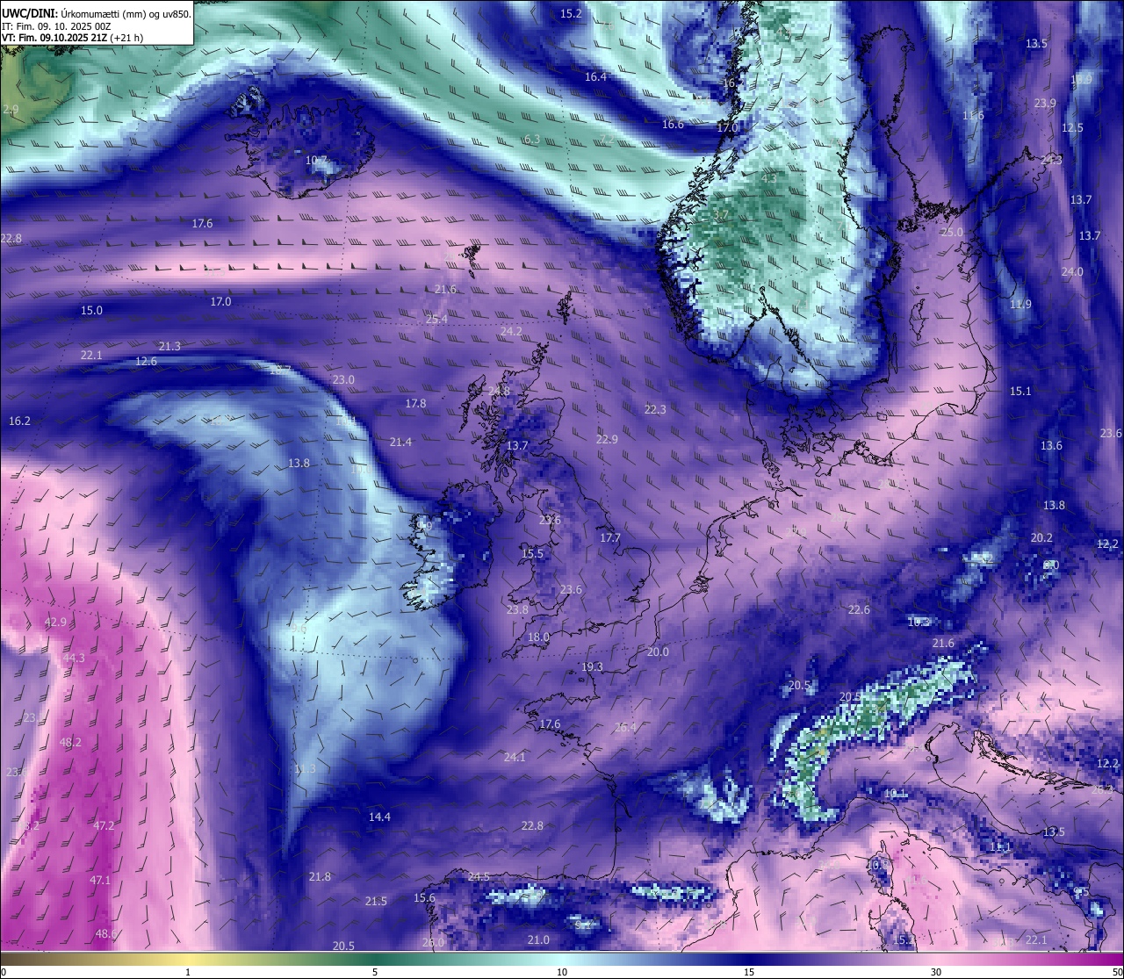
Task: Click the 47.1 value label
Action: (x=100, y=881)
